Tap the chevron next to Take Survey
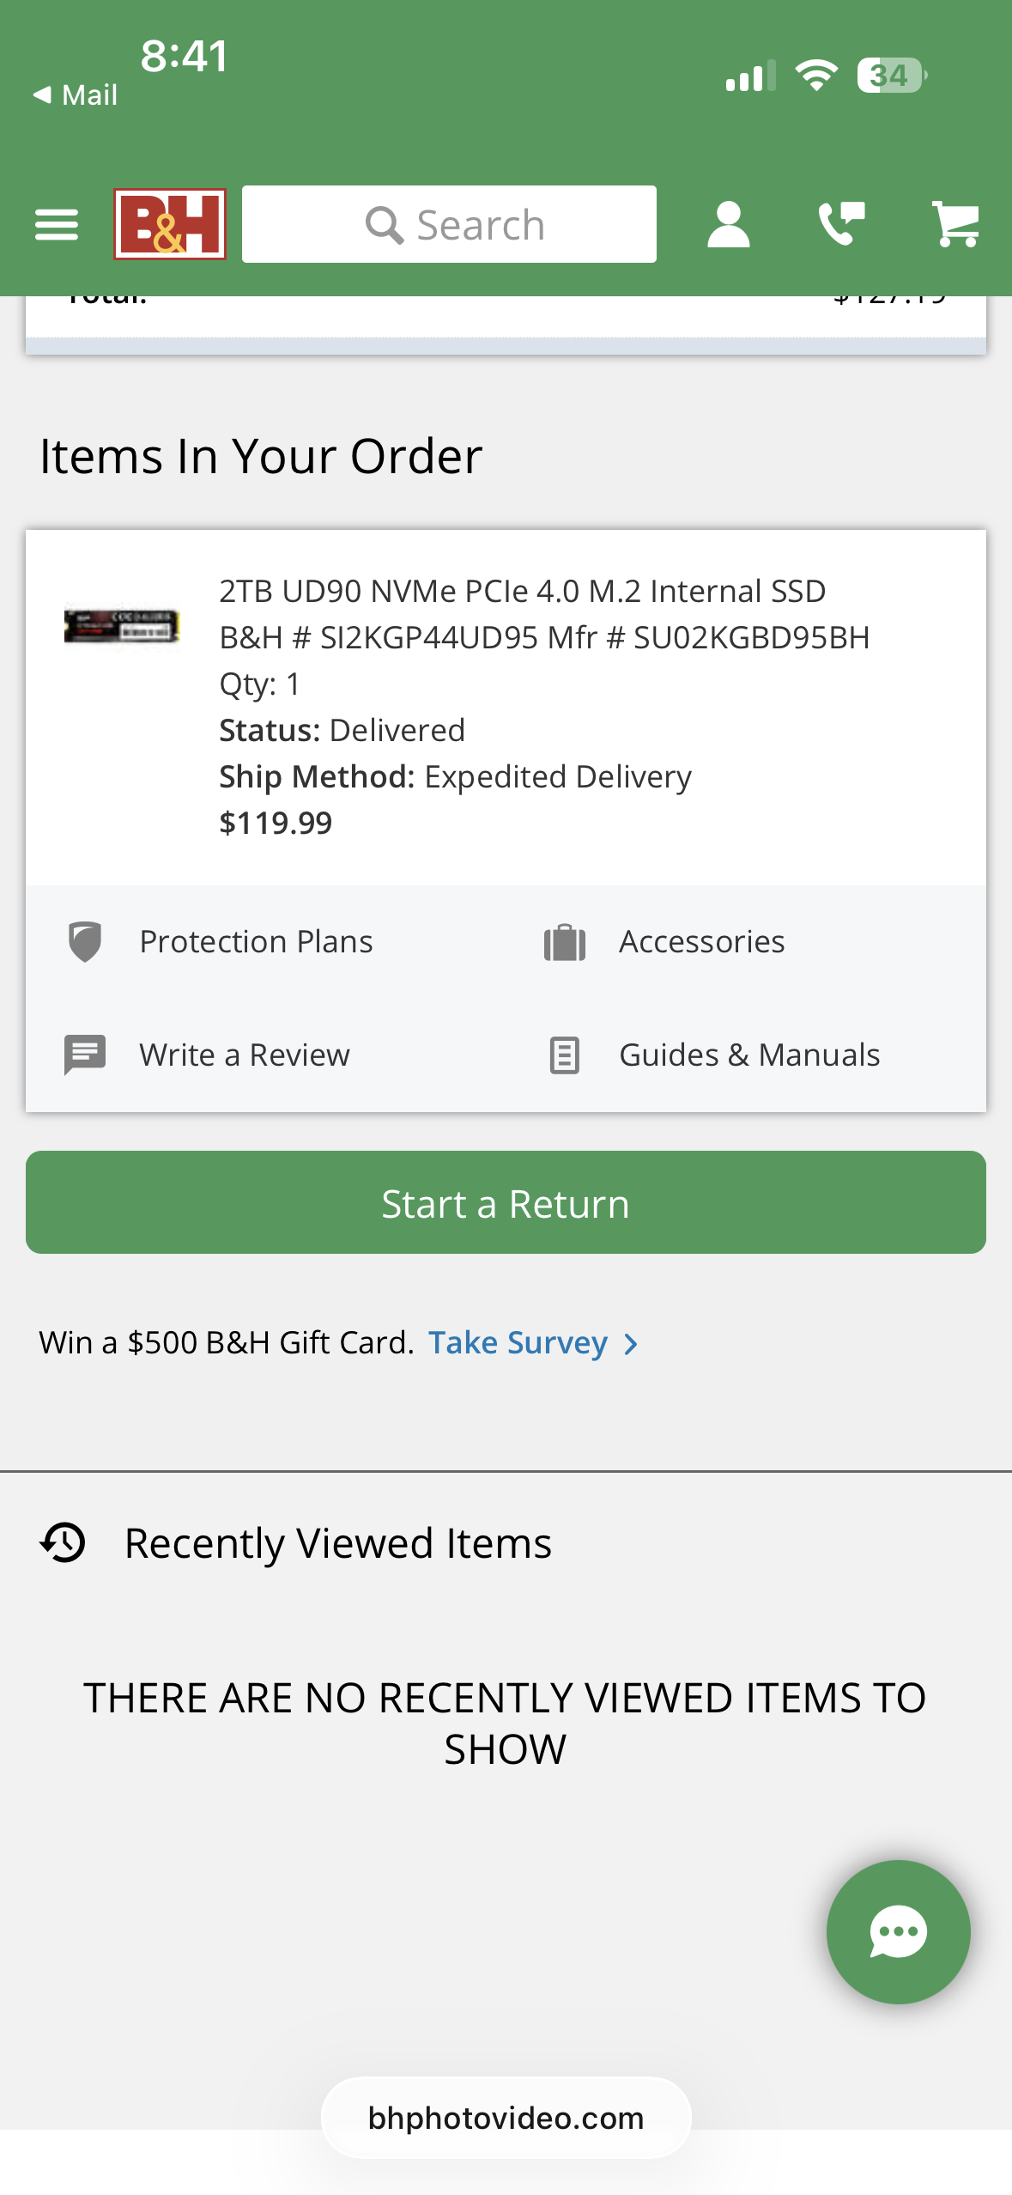The height and width of the screenshot is (2195, 1012). 632,1343
